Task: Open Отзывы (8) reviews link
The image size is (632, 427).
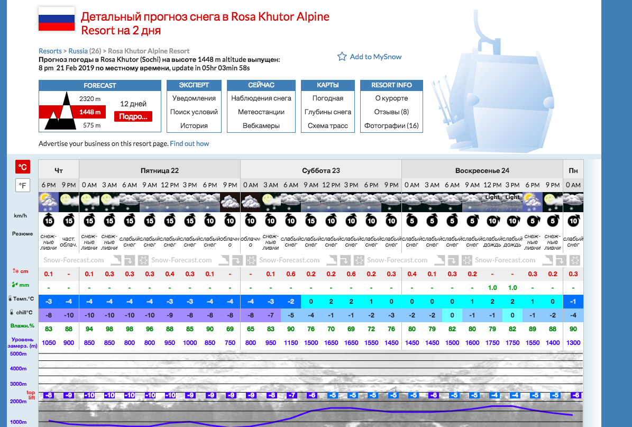Action: click(391, 112)
